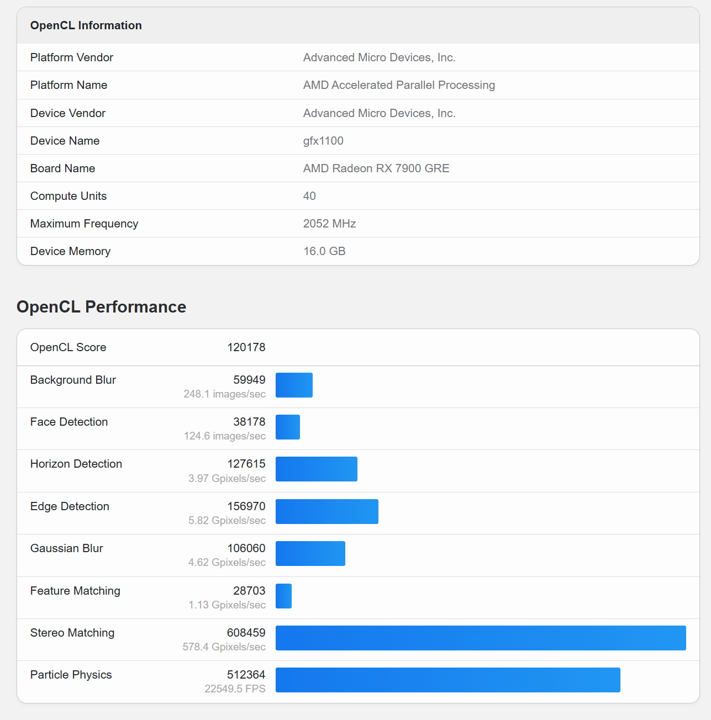The image size is (711, 720).
Task: Select the Compute Units label
Action: (x=69, y=196)
